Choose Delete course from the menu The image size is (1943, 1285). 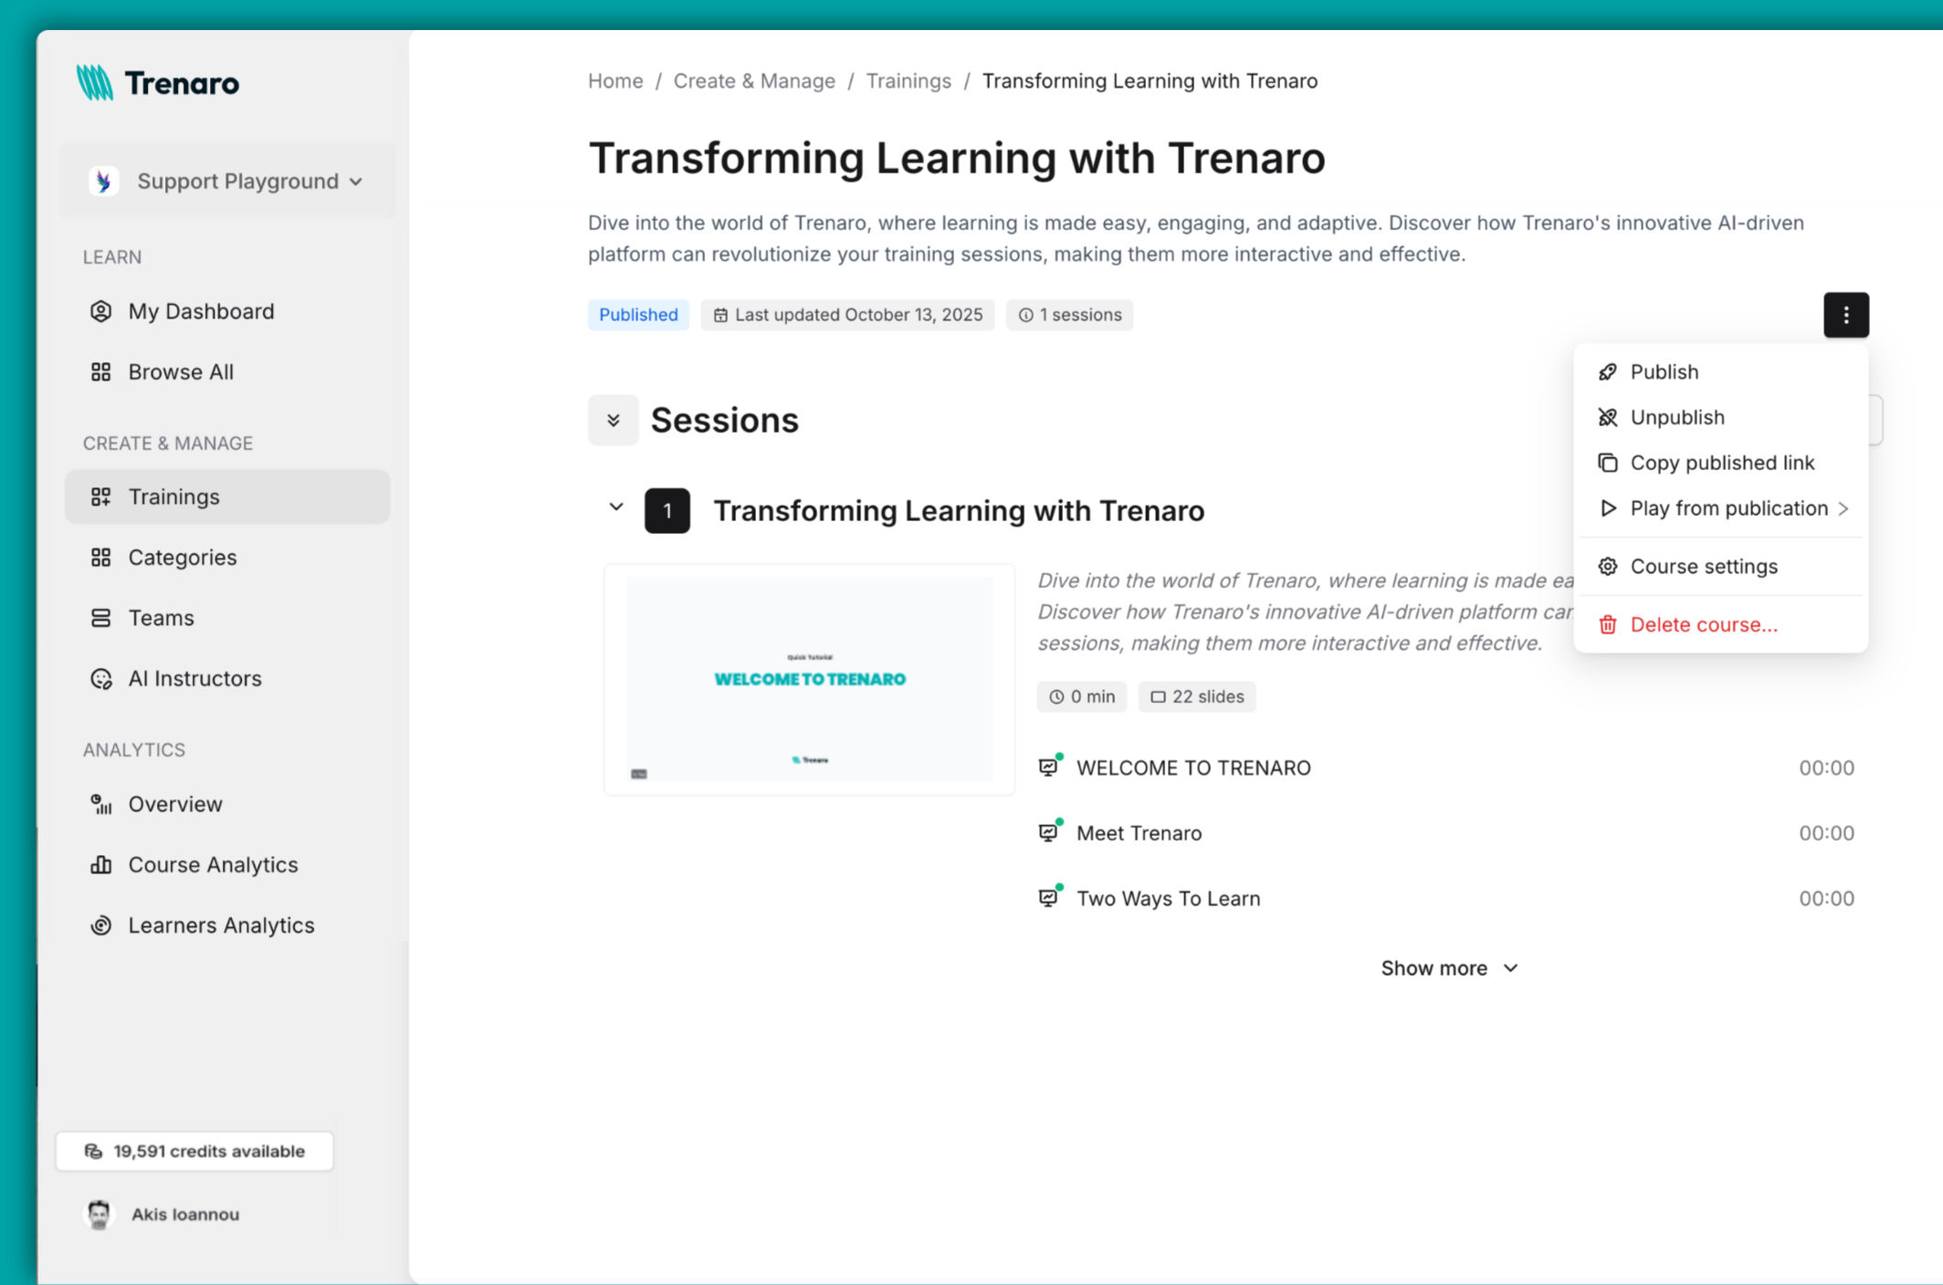(x=1704, y=624)
